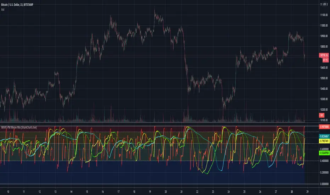Click the 10600.00 price axis label
This screenshot has width=330, height=195.
coord(324,68)
